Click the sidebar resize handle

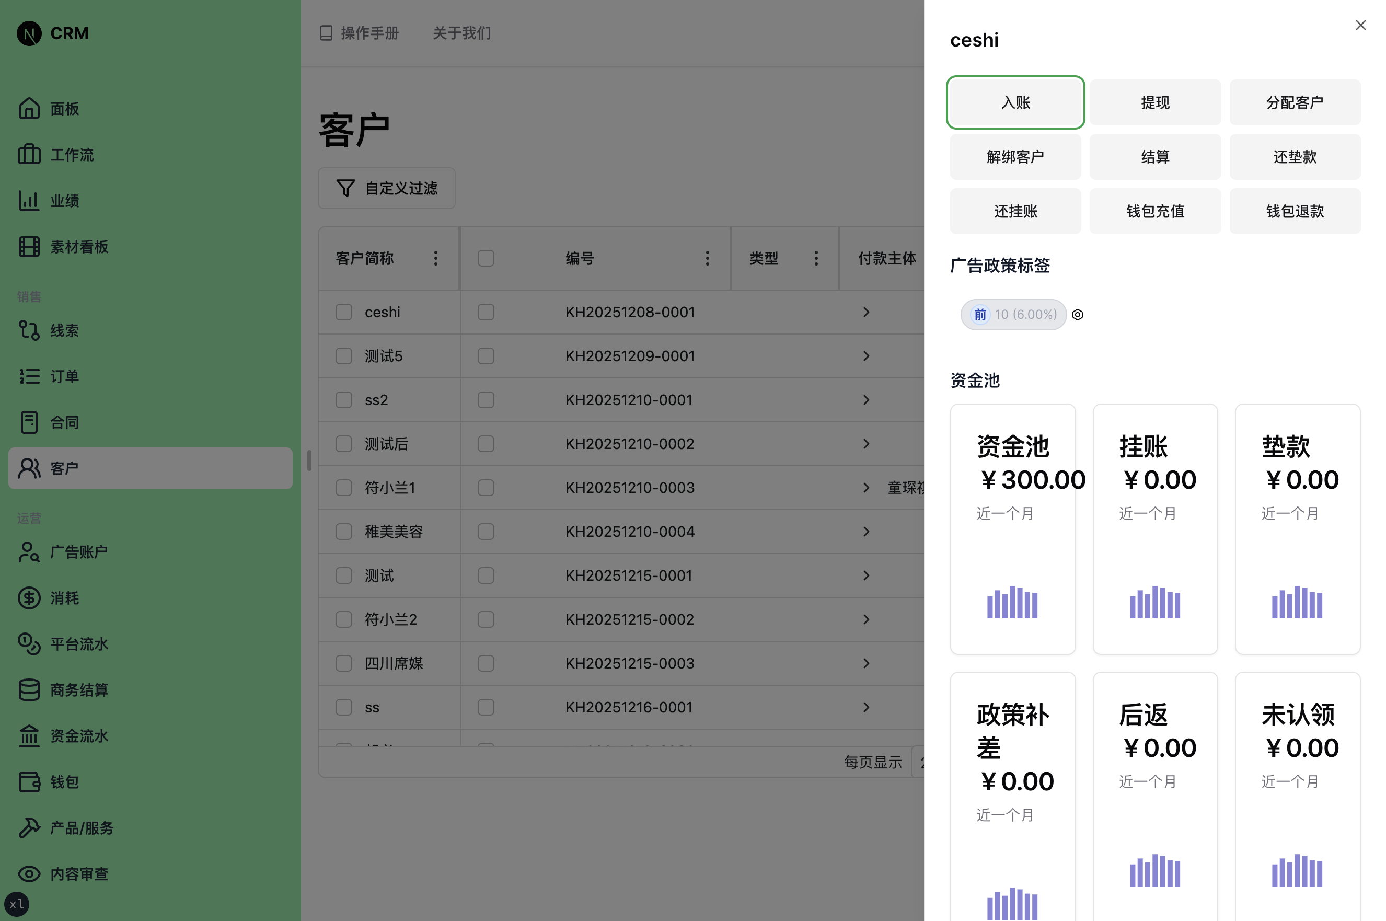(x=309, y=460)
